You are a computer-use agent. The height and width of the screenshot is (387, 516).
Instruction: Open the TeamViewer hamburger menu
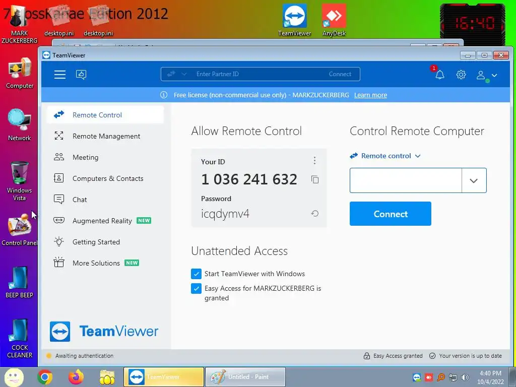coord(60,75)
